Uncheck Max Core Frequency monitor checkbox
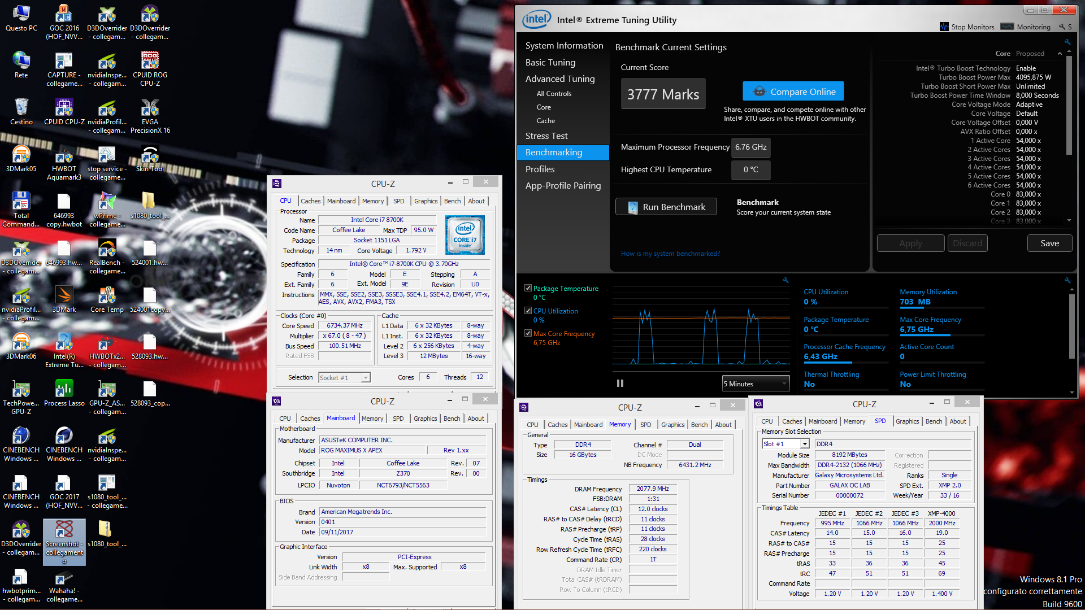1085x610 pixels. [x=528, y=333]
